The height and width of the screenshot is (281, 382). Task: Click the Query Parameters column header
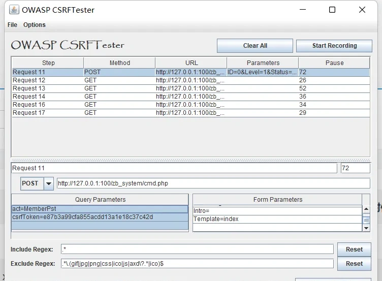tap(100, 200)
